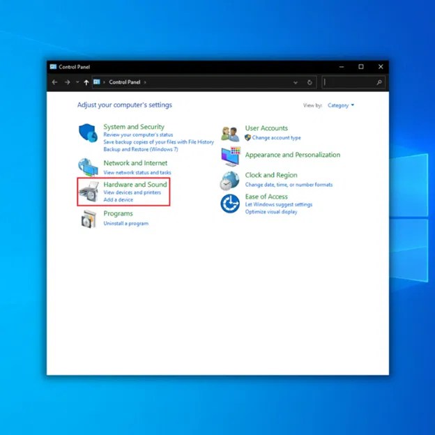The image size is (435, 435).
Task: Open Review your computer's status
Action: coord(138,135)
